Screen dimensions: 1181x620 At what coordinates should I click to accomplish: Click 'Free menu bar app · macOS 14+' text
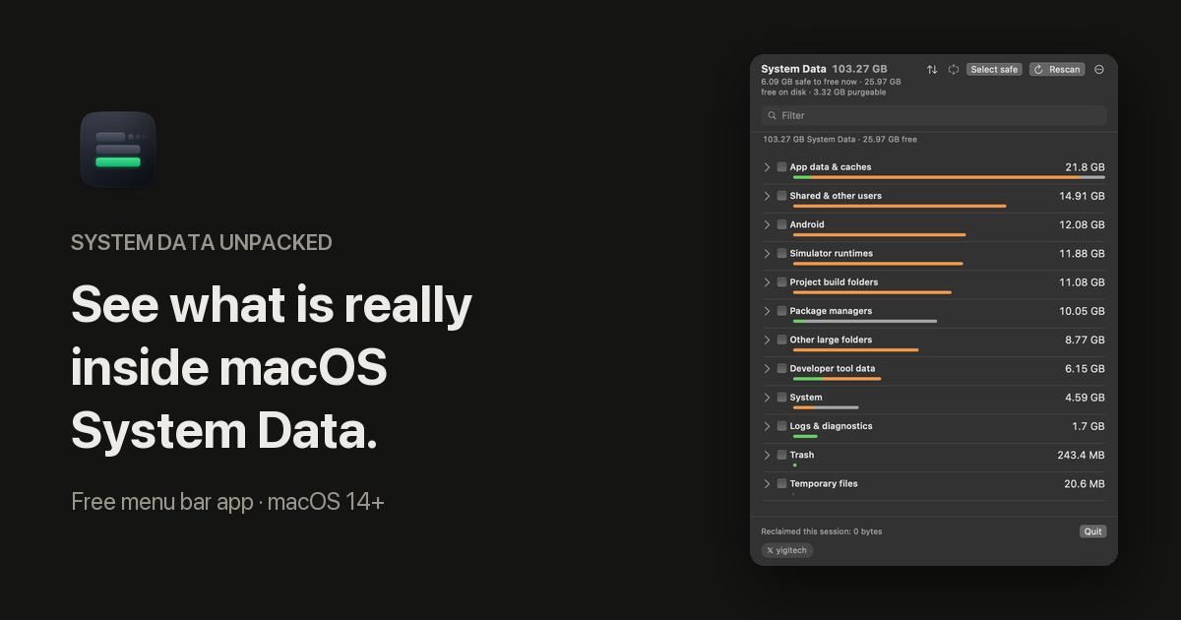pos(227,502)
